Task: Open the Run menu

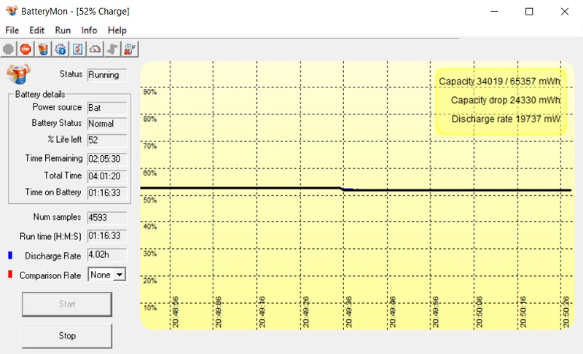Action: pyautogui.click(x=63, y=30)
